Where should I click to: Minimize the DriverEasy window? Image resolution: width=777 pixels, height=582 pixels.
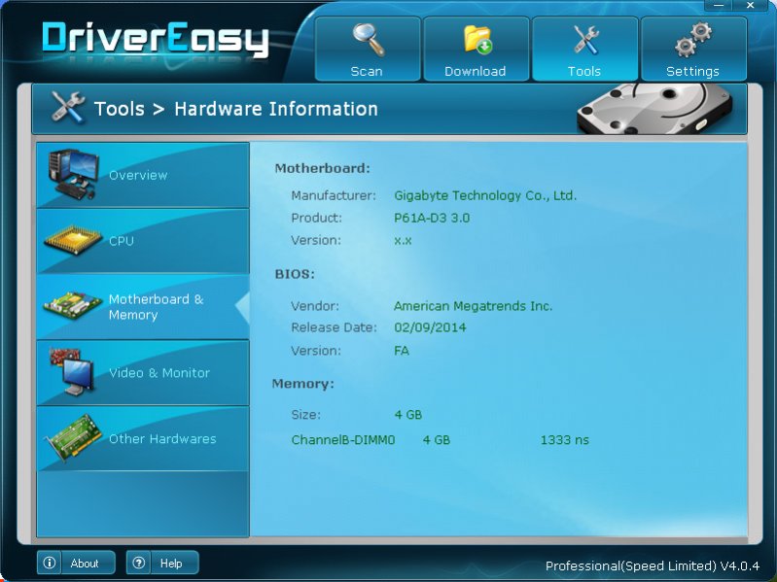(x=719, y=6)
